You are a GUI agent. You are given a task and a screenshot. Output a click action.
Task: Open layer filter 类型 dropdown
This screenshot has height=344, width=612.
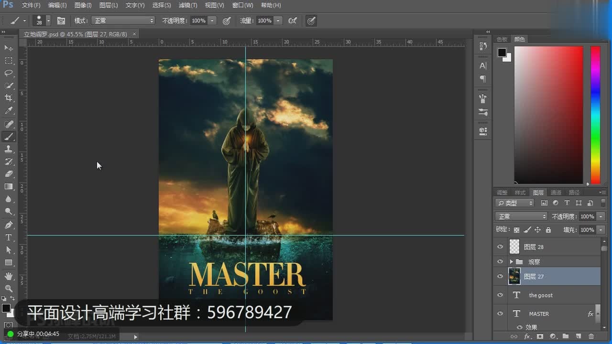point(515,203)
